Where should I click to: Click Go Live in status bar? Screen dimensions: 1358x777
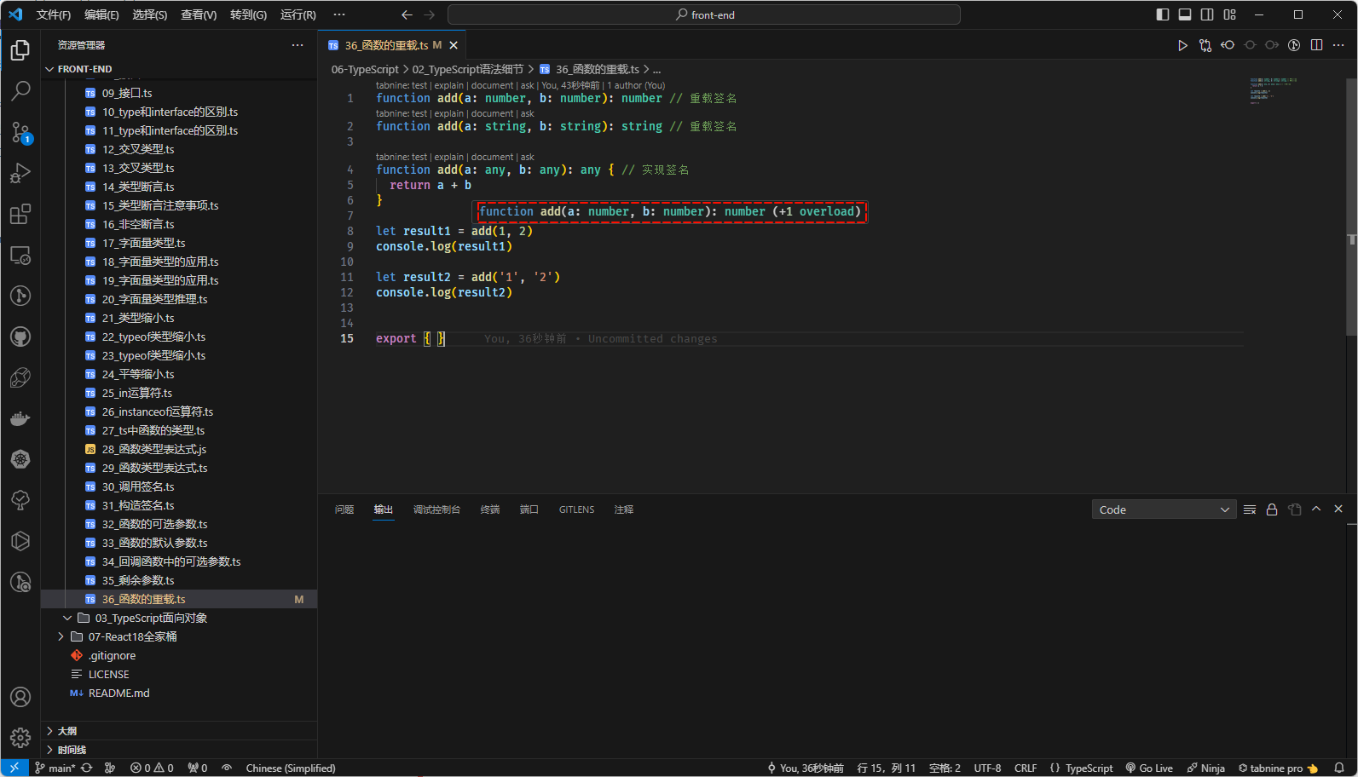[1149, 768]
